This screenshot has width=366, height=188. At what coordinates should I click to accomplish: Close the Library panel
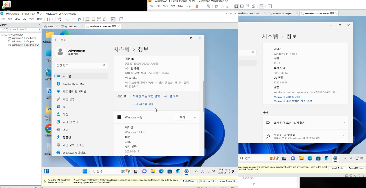(40, 25)
